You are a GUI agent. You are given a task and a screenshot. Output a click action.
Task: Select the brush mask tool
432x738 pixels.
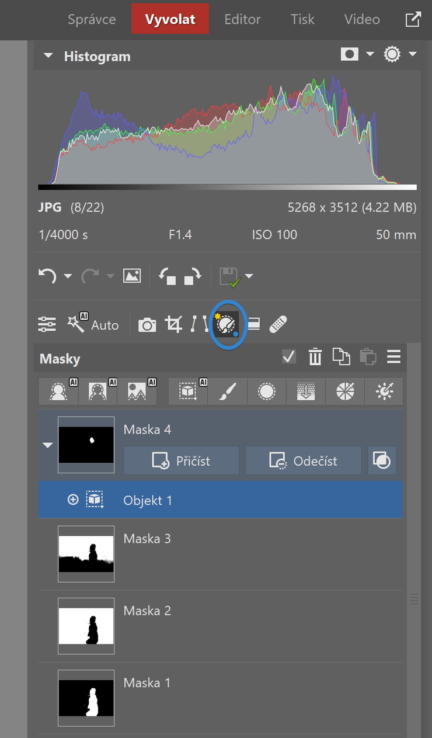(x=228, y=391)
